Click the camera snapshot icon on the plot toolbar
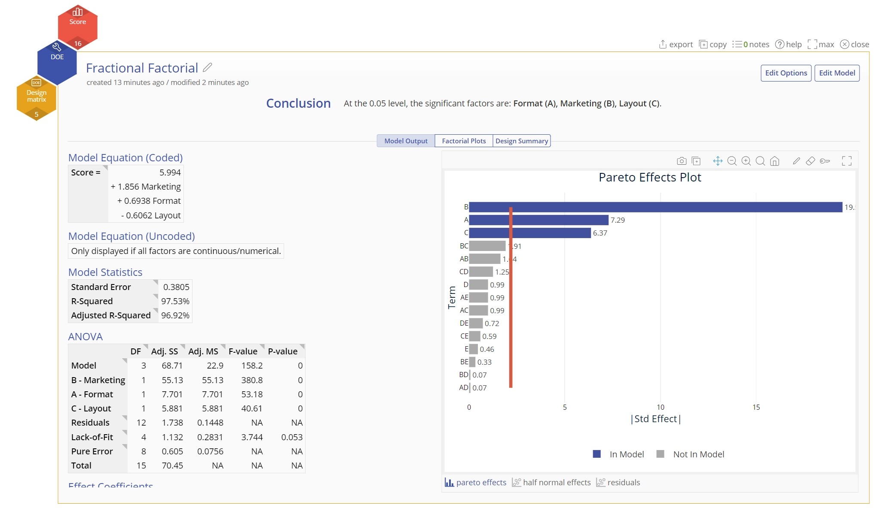Screen dimensions: 881x517 [x=682, y=161]
